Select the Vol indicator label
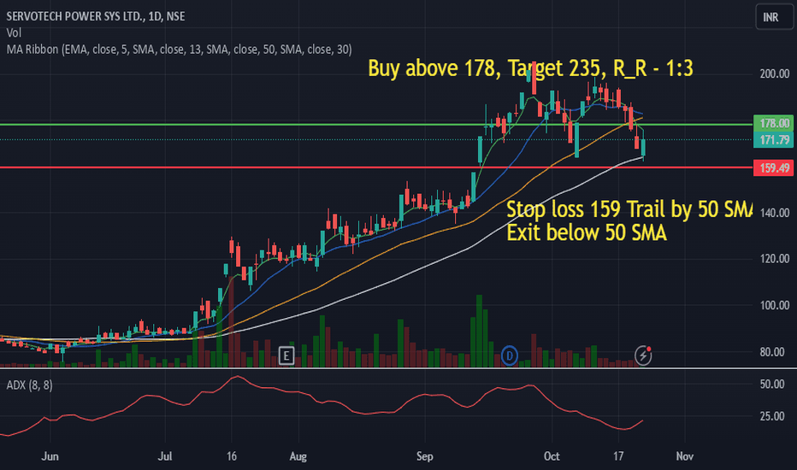797x470 pixels. tap(14, 33)
